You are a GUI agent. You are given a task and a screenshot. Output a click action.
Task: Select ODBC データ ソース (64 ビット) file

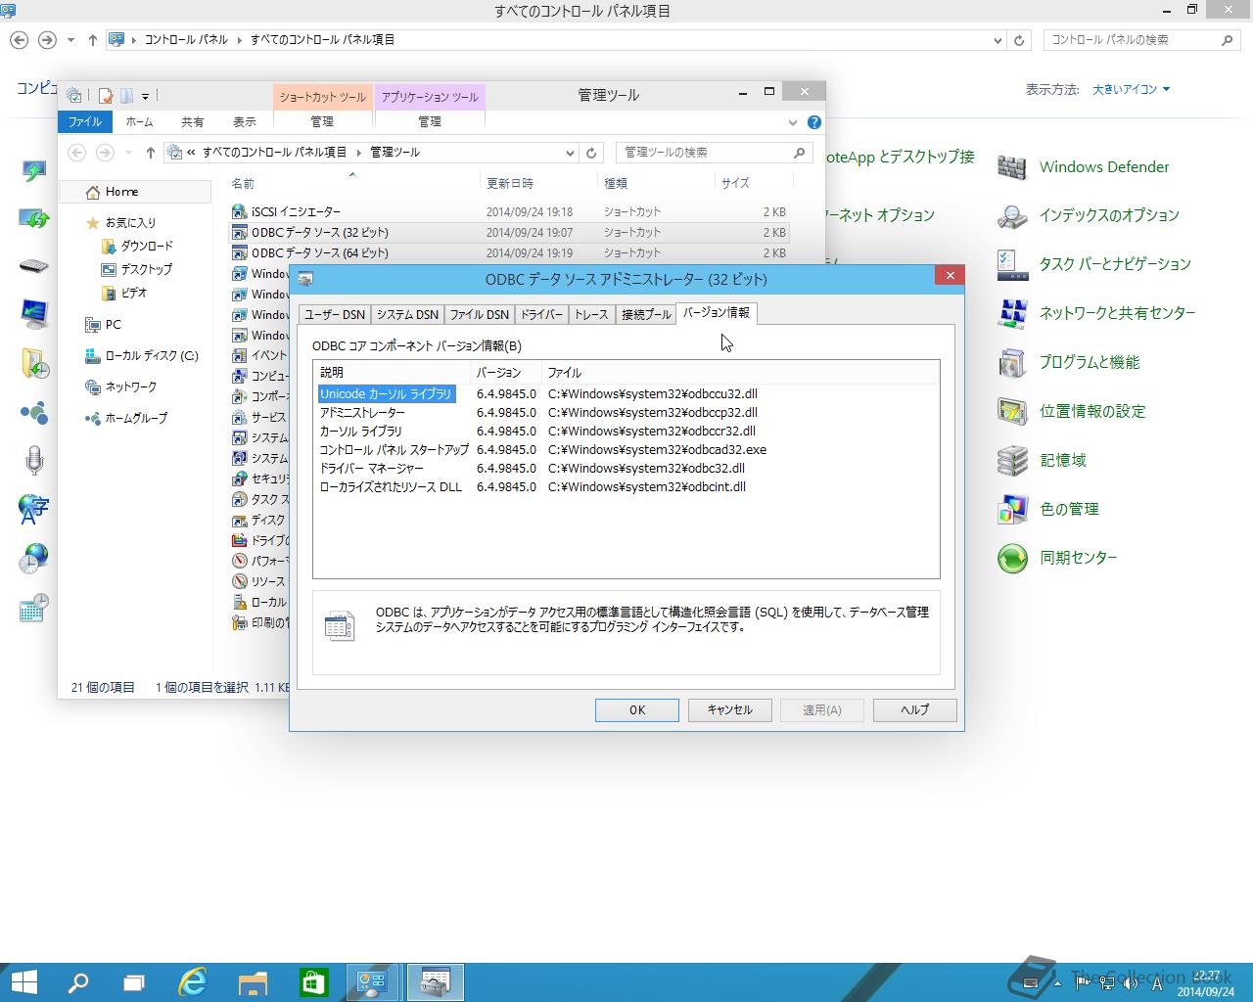tap(509, 253)
